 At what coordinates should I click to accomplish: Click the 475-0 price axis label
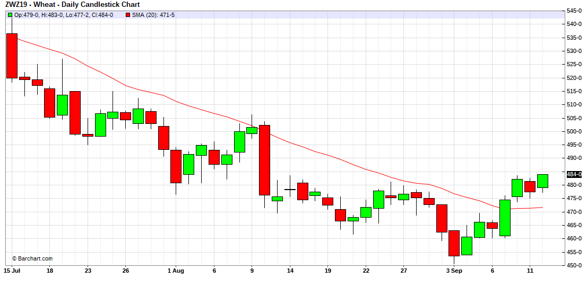(574, 199)
